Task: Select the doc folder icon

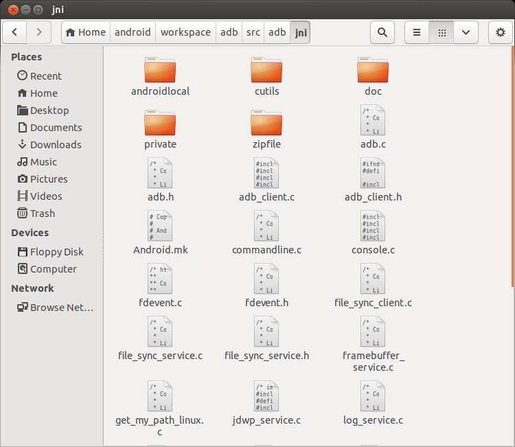Action: [373, 70]
